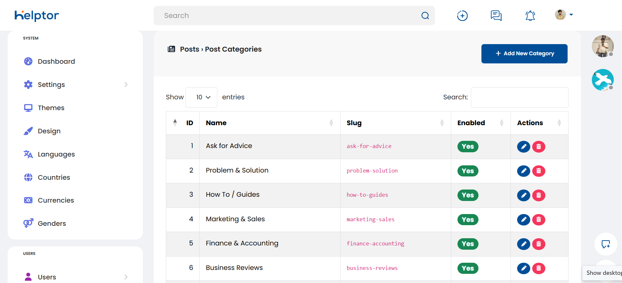Toggle the Yes badge for Finance & Accounting
This screenshot has width=622, height=283.
(x=468, y=244)
